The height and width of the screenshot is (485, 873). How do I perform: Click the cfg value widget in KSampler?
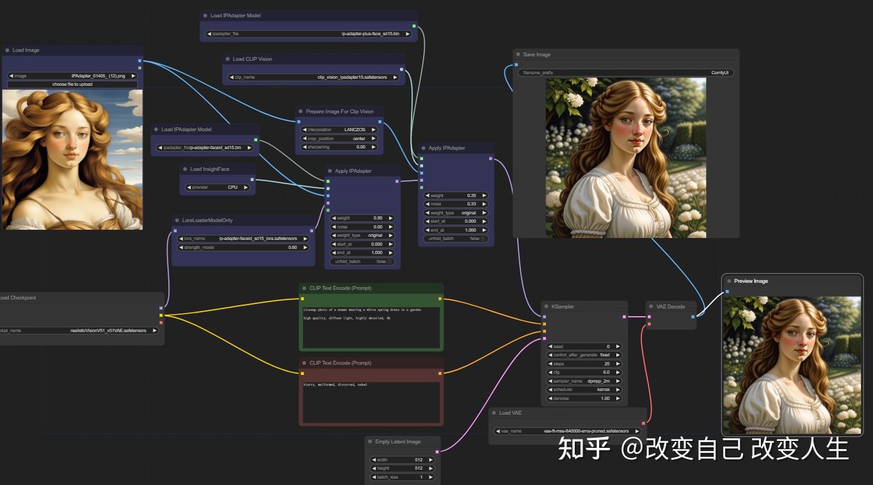pos(582,372)
